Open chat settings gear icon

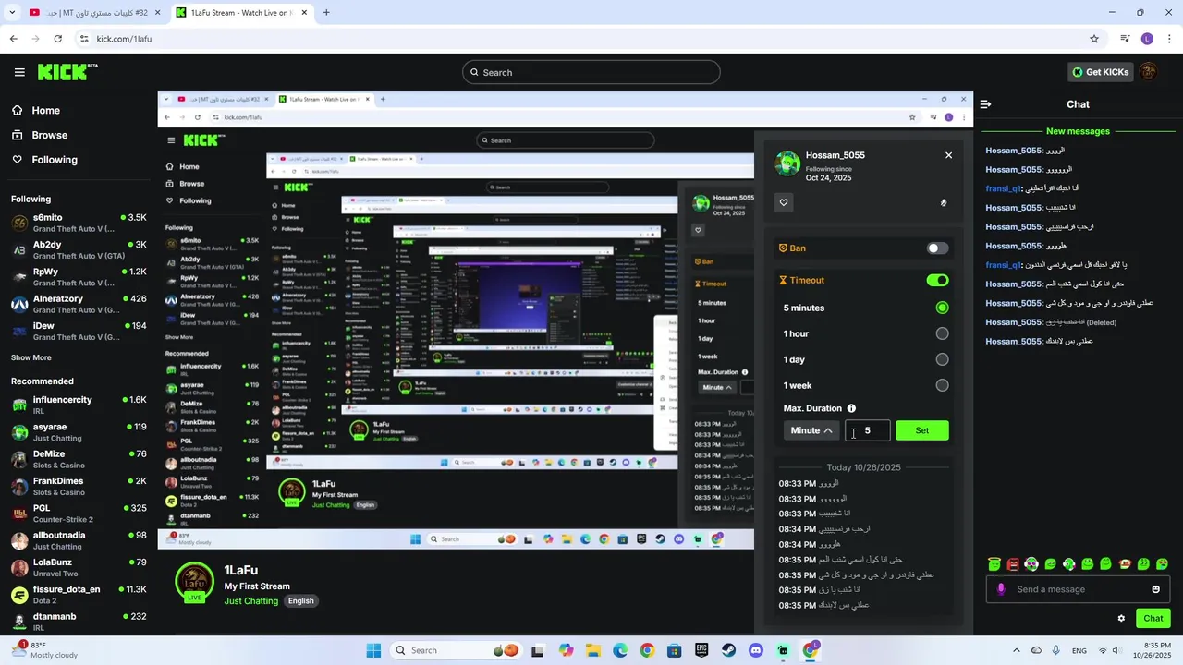(x=1121, y=619)
